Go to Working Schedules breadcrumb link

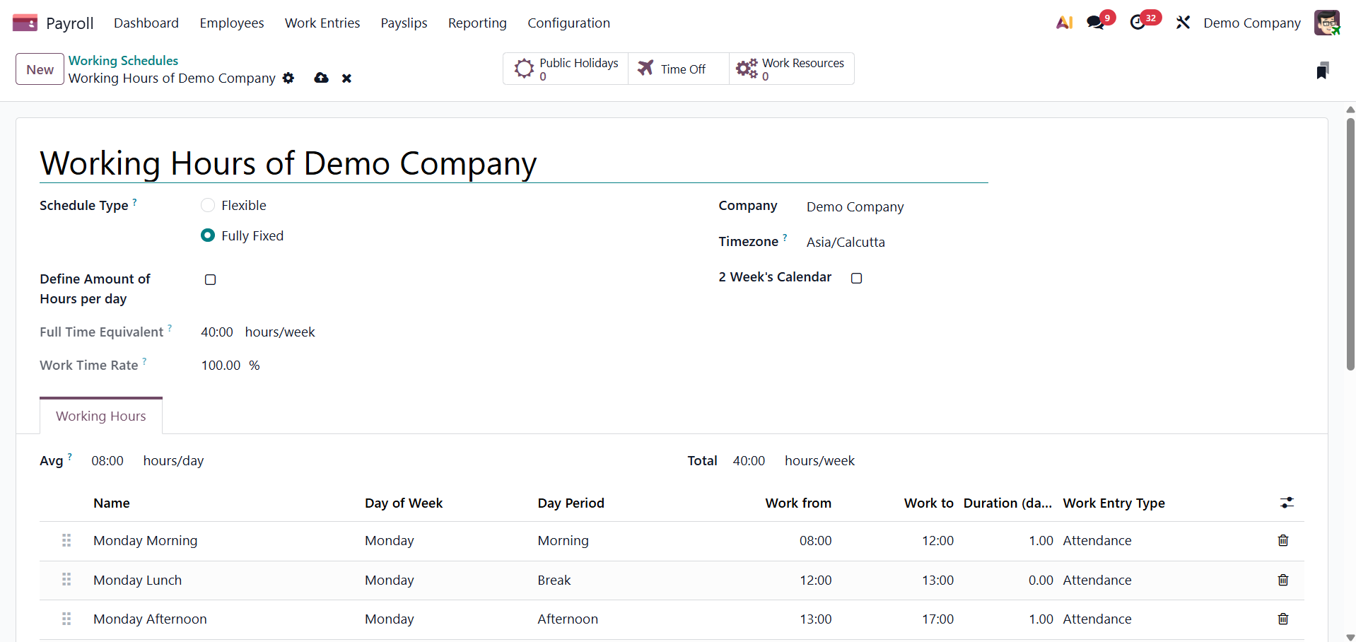click(x=123, y=61)
